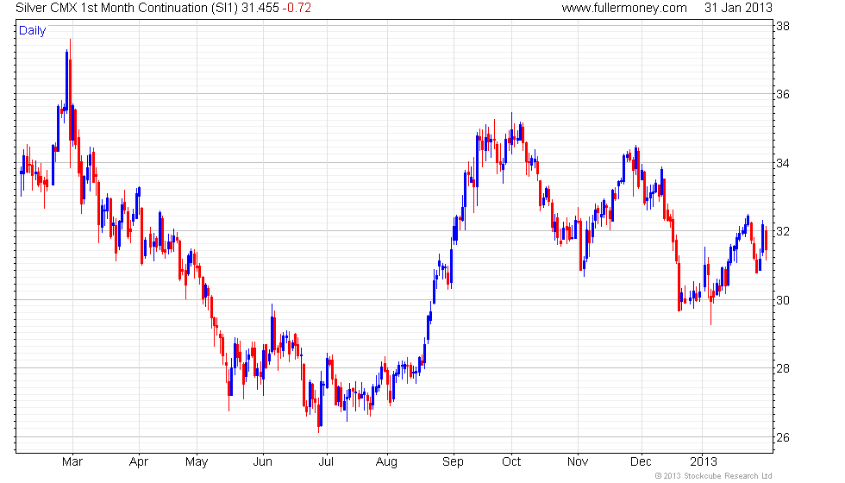Click the 'Mar' month axis label
Screen dimensions: 845x483
pos(72,462)
